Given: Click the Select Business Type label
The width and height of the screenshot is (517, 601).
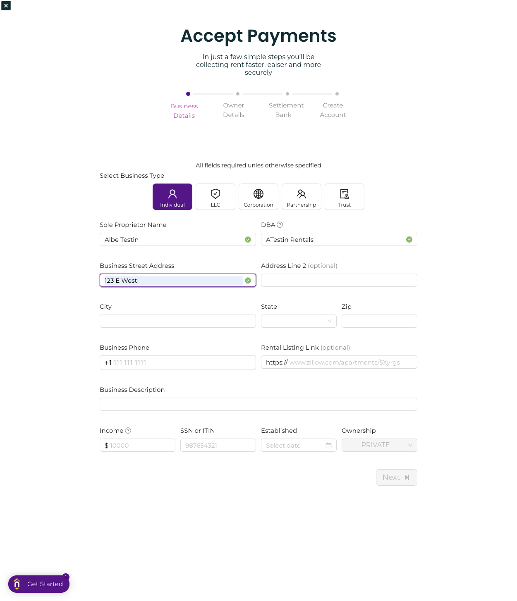Looking at the screenshot, I should pos(132,176).
